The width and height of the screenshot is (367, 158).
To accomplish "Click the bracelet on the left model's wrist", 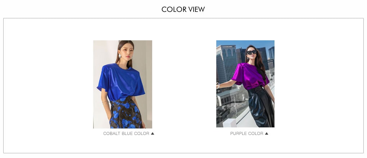I will (105, 103).
